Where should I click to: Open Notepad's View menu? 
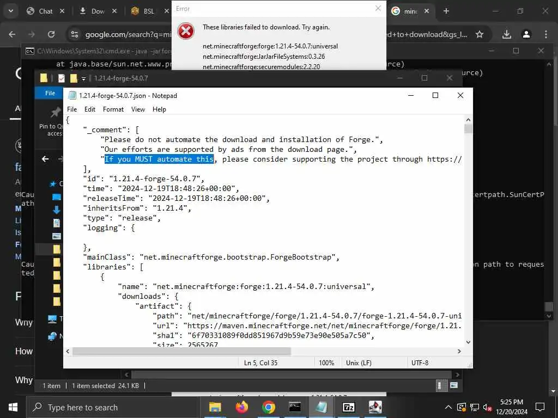(x=138, y=109)
